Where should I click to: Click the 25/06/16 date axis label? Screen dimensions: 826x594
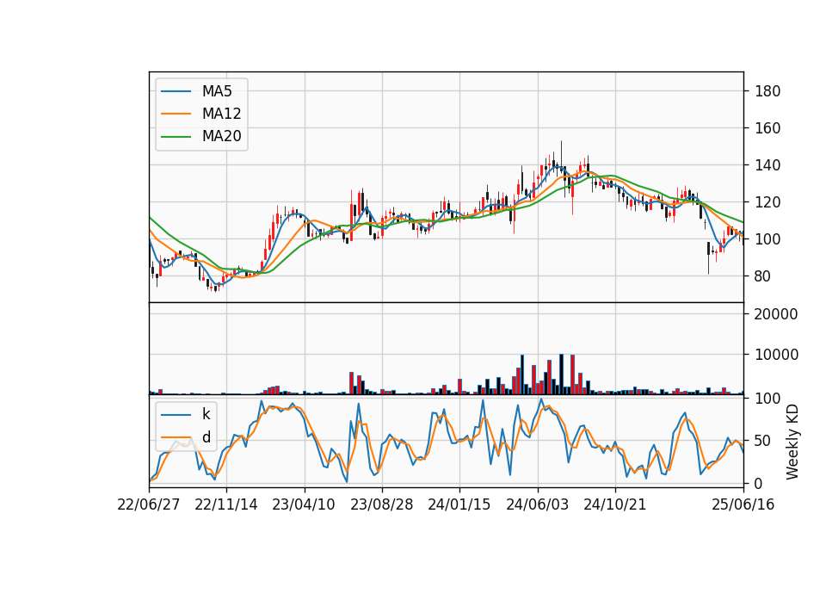pos(743,504)
